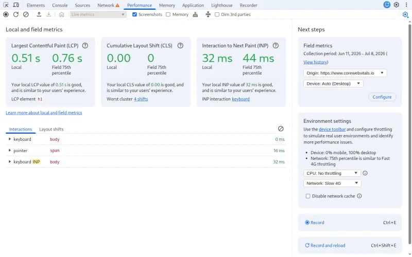
Task: Clear the interactions log icon
Action: [x=281, y=129]
